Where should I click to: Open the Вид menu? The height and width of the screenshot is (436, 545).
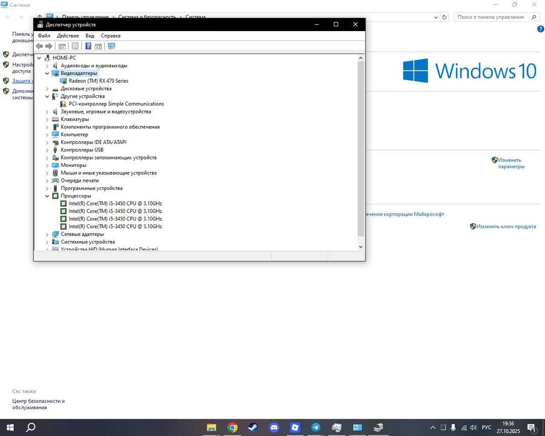90,36
